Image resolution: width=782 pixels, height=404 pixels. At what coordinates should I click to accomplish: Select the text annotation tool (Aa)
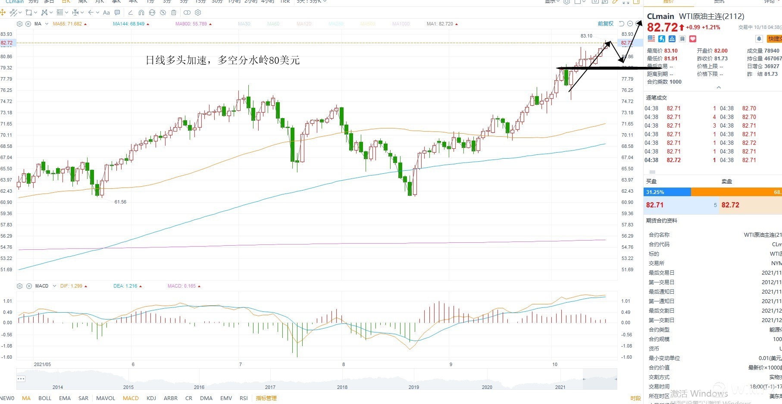click(x=106, y=13)
